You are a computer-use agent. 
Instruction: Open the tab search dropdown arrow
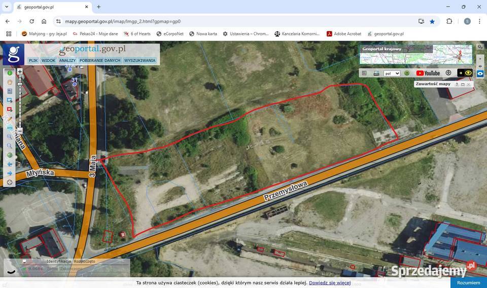point(7,7)
